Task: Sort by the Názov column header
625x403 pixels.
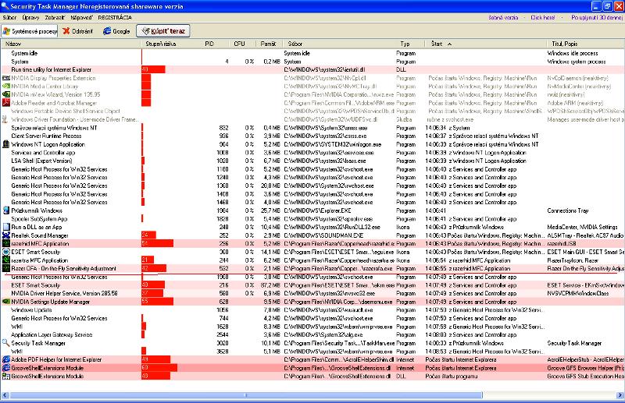Action: tap(70, 44)
